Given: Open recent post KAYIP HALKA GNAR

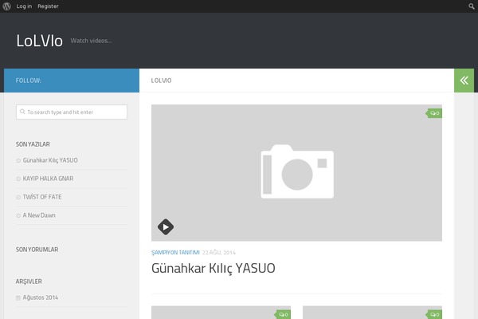Looking at the screenshot, I should [48, 179].
